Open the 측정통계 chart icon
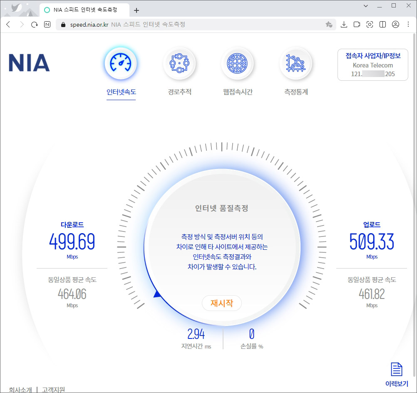Screen dimensions: 417x393 [x=296, y=63]
